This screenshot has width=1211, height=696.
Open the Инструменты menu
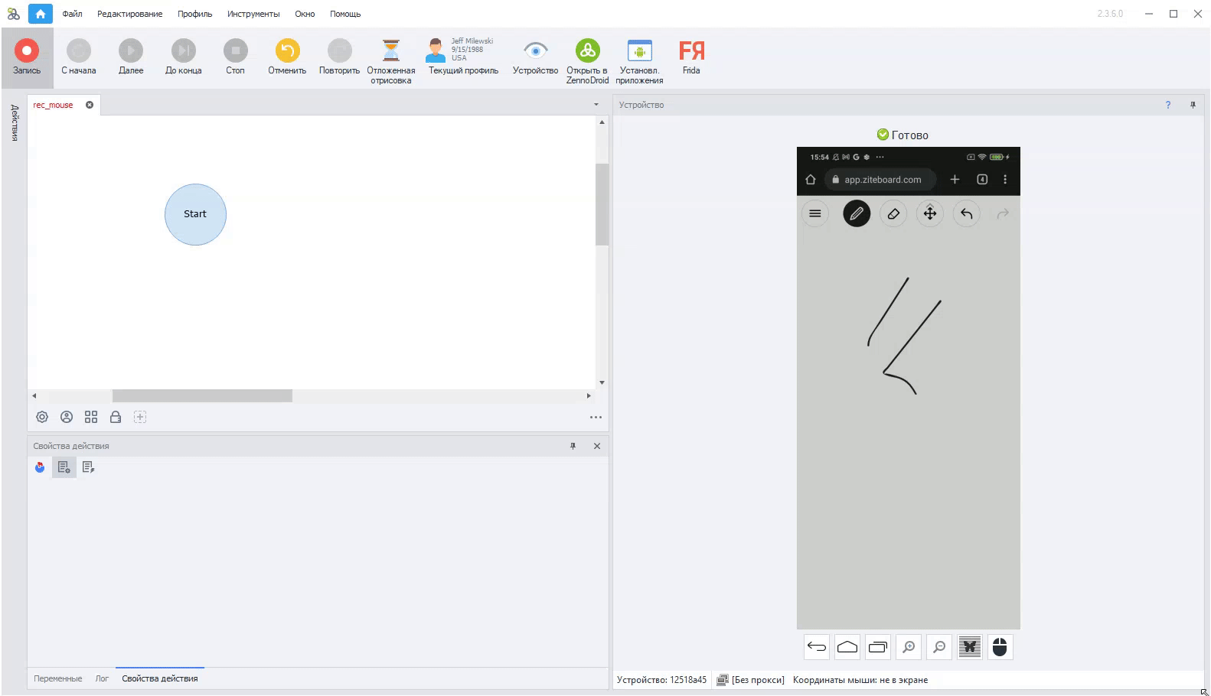click(x=253, y=14)
